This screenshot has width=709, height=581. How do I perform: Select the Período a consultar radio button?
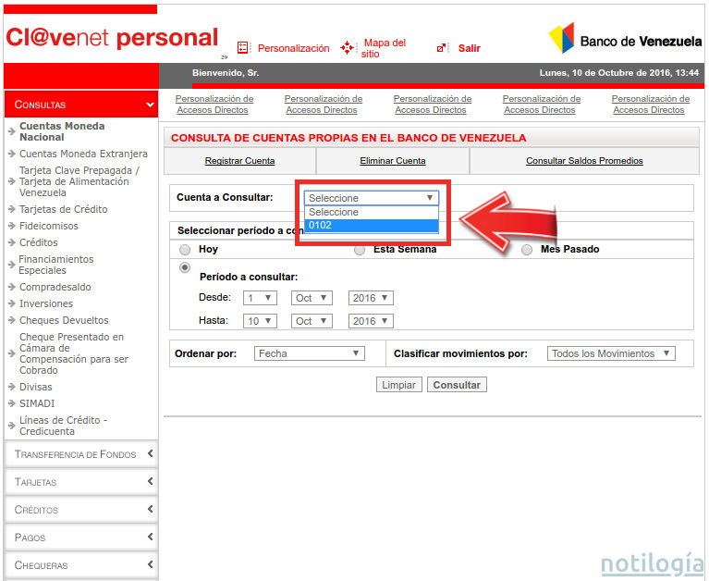[185, 267]
